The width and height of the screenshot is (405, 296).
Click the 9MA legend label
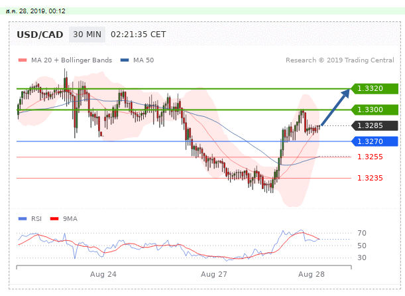70,219
